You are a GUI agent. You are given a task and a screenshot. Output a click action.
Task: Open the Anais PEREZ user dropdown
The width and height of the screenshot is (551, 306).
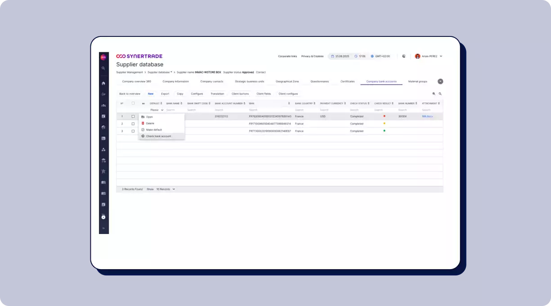429,56
